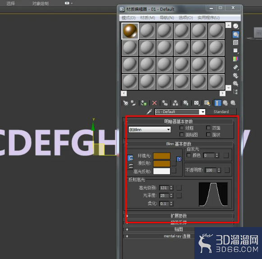Select the first brown material sample slot
Screen dimensions: 262x259
pos(130,31)
